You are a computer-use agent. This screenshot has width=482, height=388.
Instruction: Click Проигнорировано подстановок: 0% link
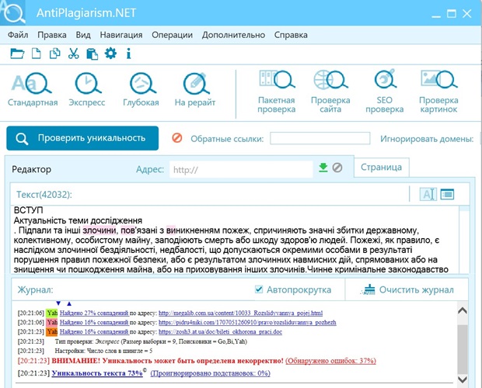210,373
